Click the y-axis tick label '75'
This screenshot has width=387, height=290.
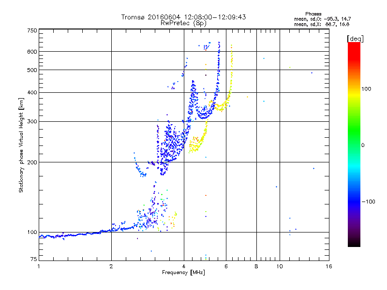(34, 259)
